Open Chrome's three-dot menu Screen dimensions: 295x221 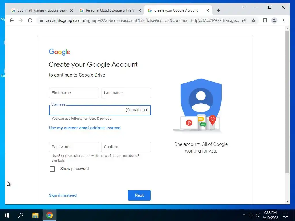[x=283, y=20]
